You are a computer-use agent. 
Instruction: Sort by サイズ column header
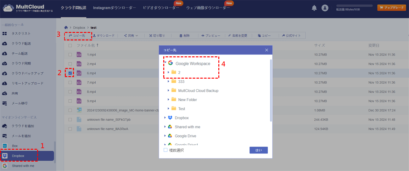click(x=319, y=45)
